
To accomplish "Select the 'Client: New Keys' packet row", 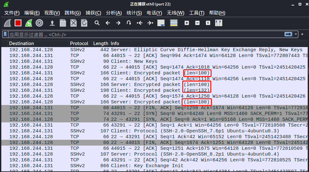I will (x=154, y=61).
